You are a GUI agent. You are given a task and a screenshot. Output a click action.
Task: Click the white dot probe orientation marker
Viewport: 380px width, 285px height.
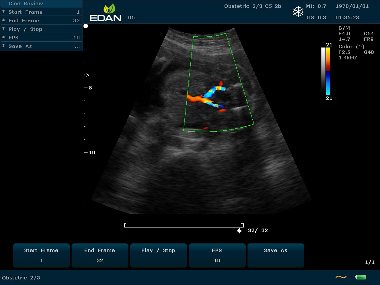coord(86,26)
